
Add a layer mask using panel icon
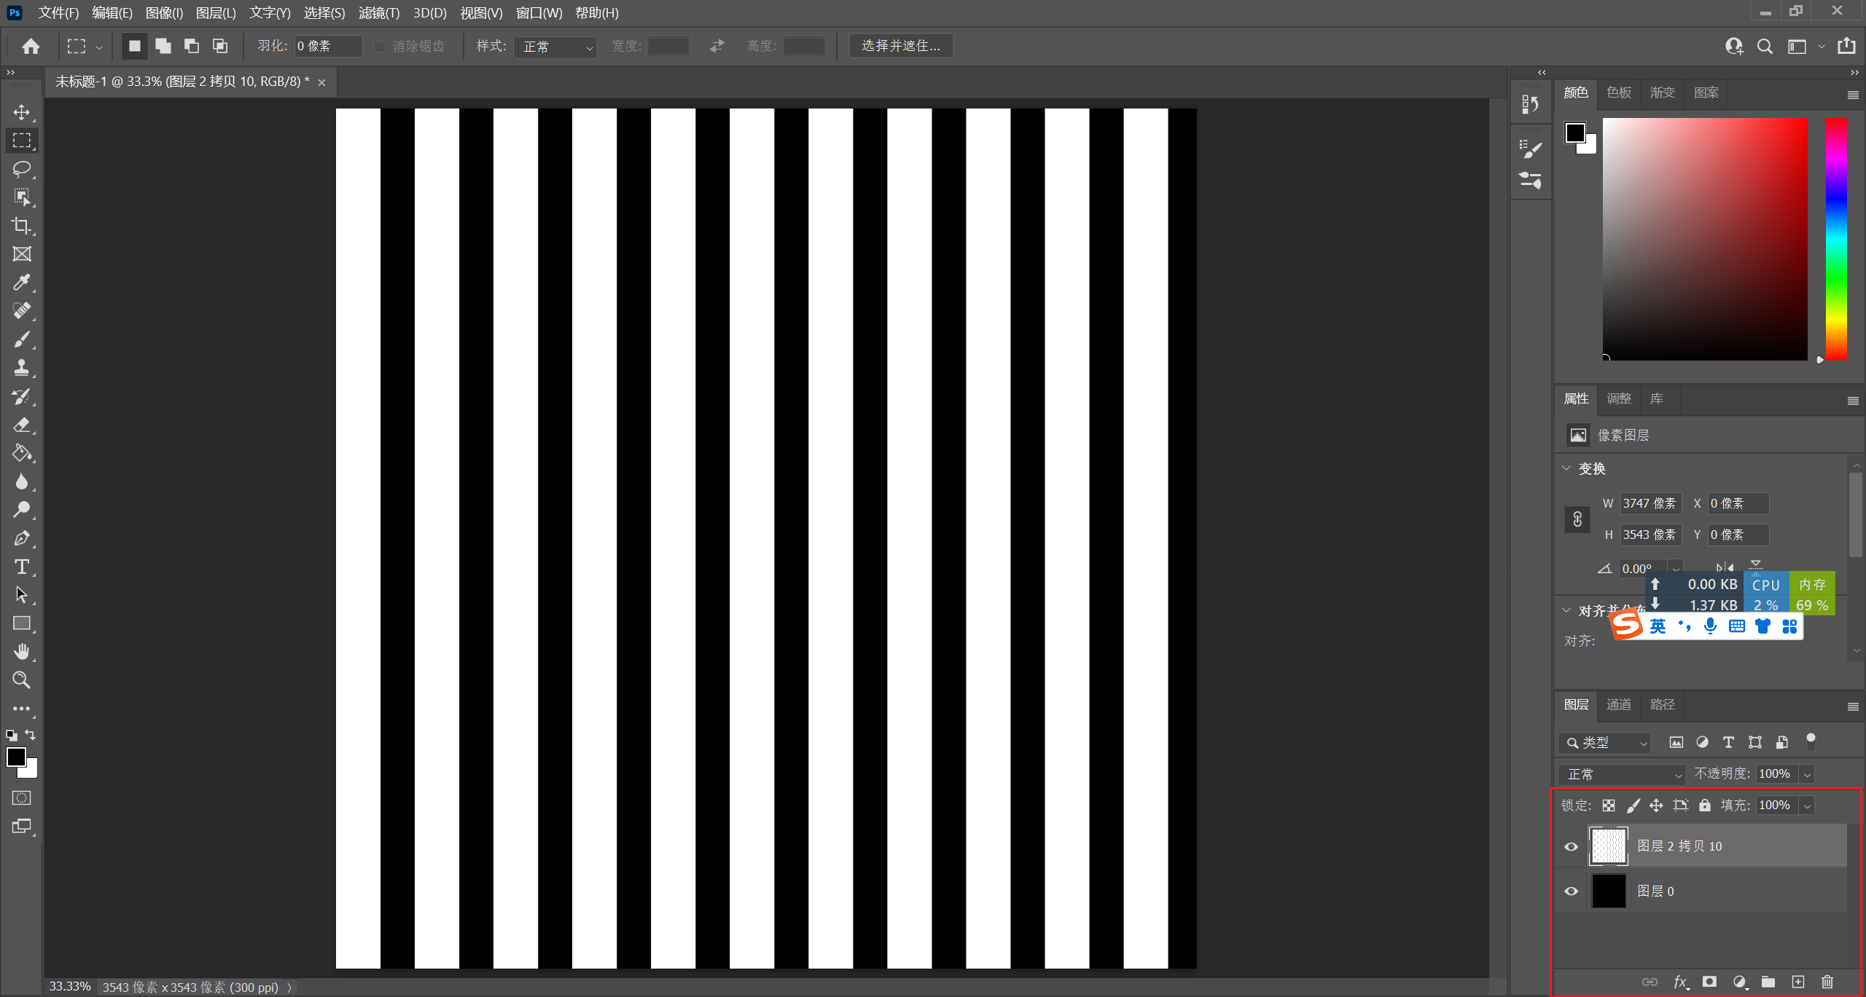[1709, 982]
